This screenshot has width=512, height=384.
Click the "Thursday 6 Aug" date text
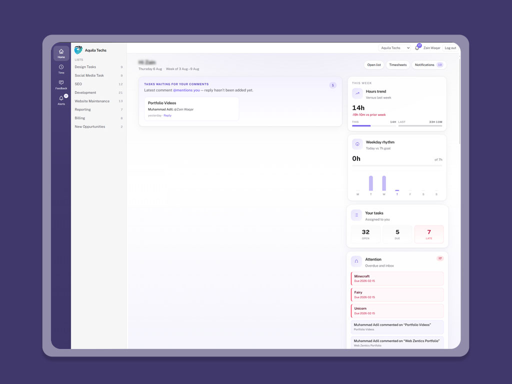(x=150, y=69)
